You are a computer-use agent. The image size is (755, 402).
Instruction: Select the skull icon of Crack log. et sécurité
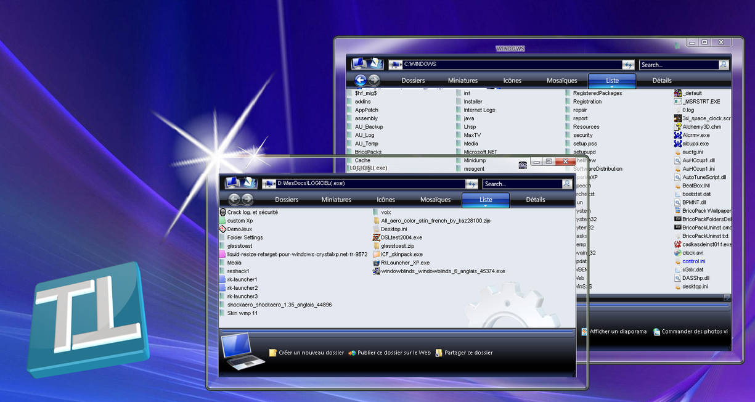[222, 212]
